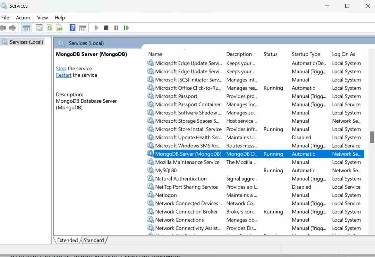Open the File menu

[5, 18]
